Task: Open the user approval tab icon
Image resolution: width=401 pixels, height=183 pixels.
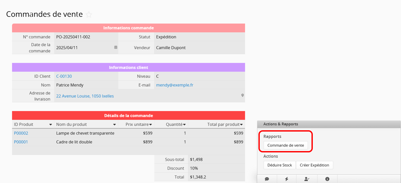Action: 307,179
